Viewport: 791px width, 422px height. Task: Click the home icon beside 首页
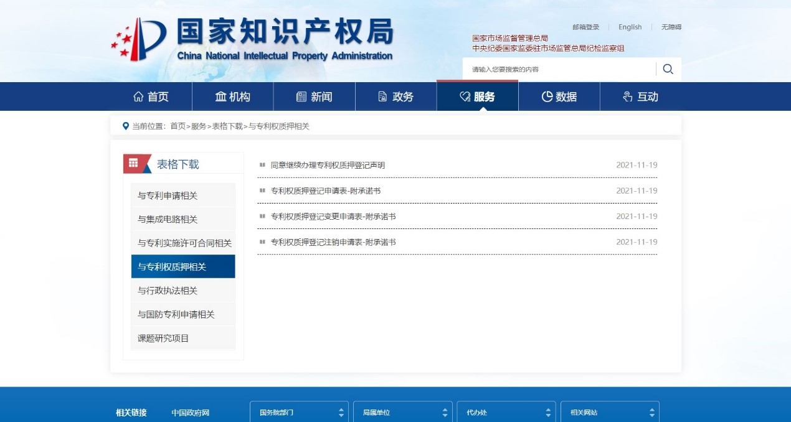(138, 96)
